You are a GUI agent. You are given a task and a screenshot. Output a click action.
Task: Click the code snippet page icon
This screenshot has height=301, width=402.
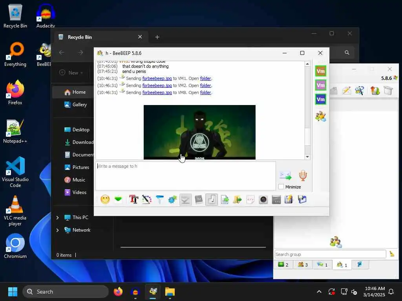coord(250,199)
